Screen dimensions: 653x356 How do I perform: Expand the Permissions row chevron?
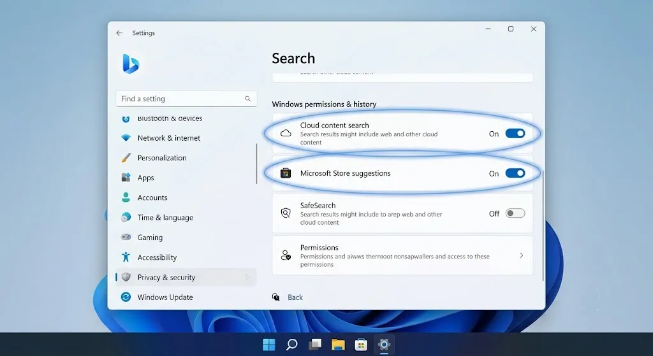pos(522,255)
